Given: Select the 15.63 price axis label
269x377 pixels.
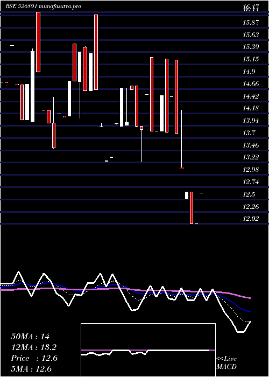Looking at the screenshot, I should pos(251,35).
